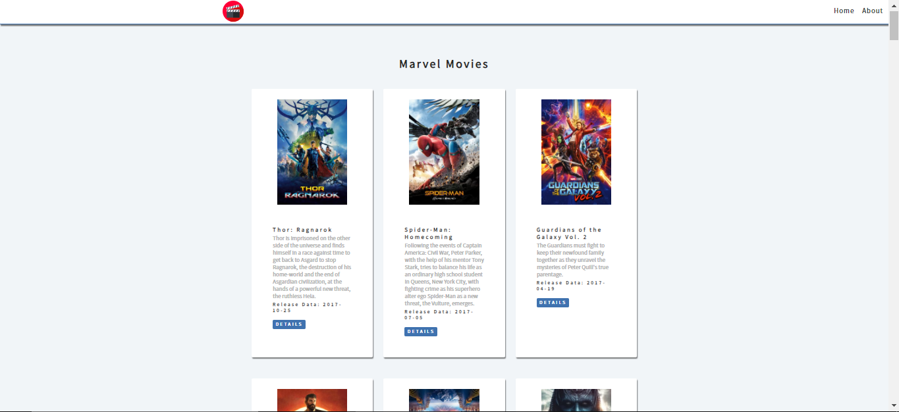This screenshot has height=412, width=899.
Task: Click the Guardians description paragraph
Action: 573,260
